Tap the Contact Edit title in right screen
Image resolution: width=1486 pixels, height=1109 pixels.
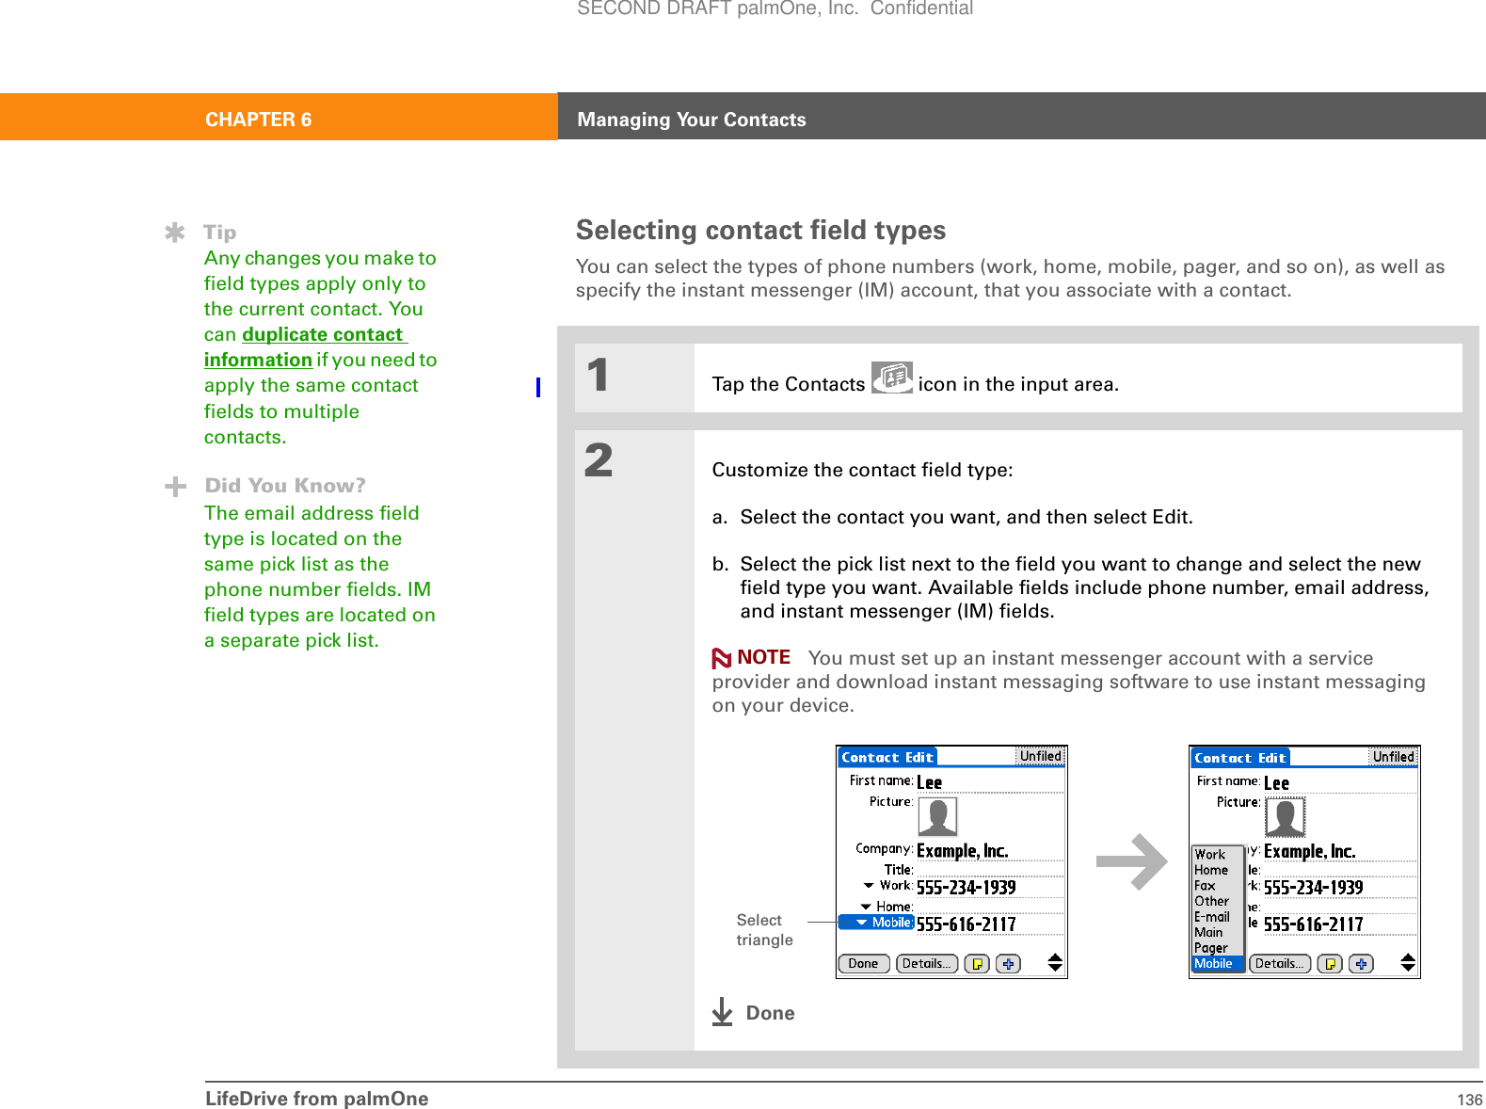click(1240, 758)
